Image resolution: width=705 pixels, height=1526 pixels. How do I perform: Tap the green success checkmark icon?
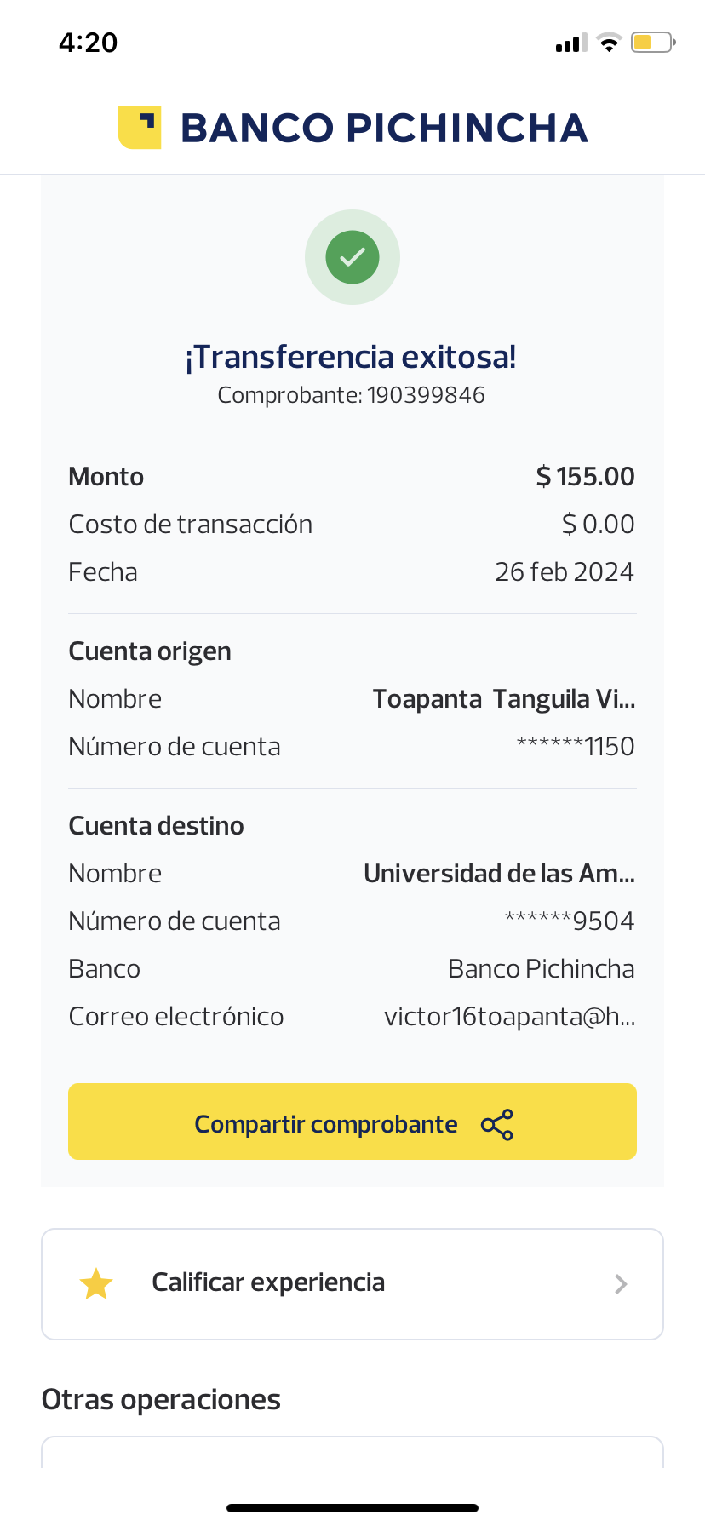pos(352,257)
